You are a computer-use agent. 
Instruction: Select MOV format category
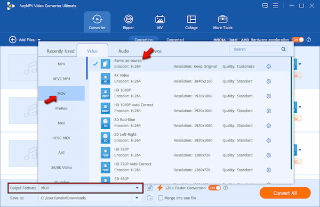click(61, 94)
